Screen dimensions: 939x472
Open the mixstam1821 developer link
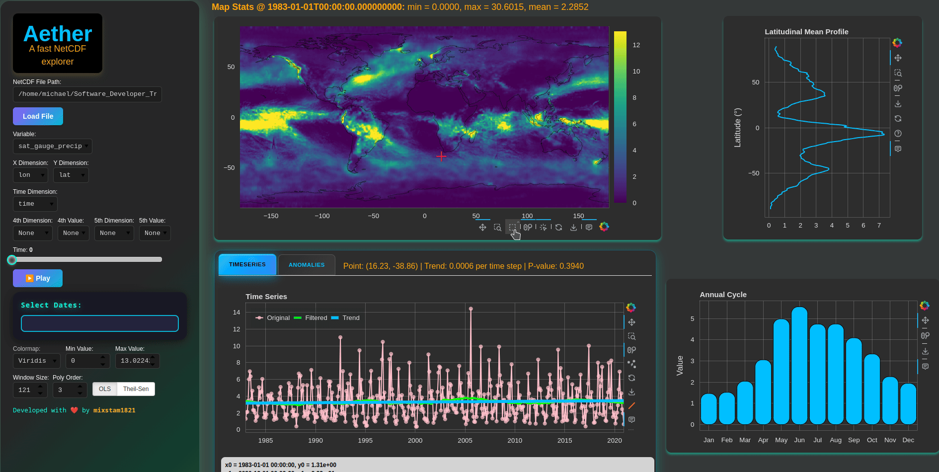114,410
